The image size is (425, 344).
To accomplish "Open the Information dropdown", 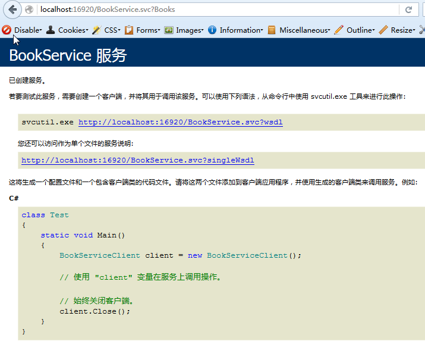I will pos(241,30).
